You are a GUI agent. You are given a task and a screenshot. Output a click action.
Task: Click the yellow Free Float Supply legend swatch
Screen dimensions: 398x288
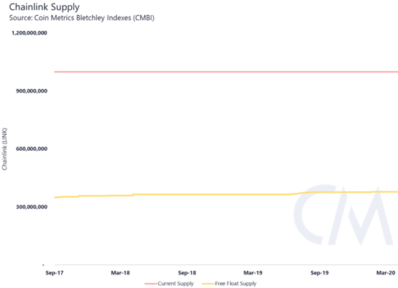(x=208, y=284)
